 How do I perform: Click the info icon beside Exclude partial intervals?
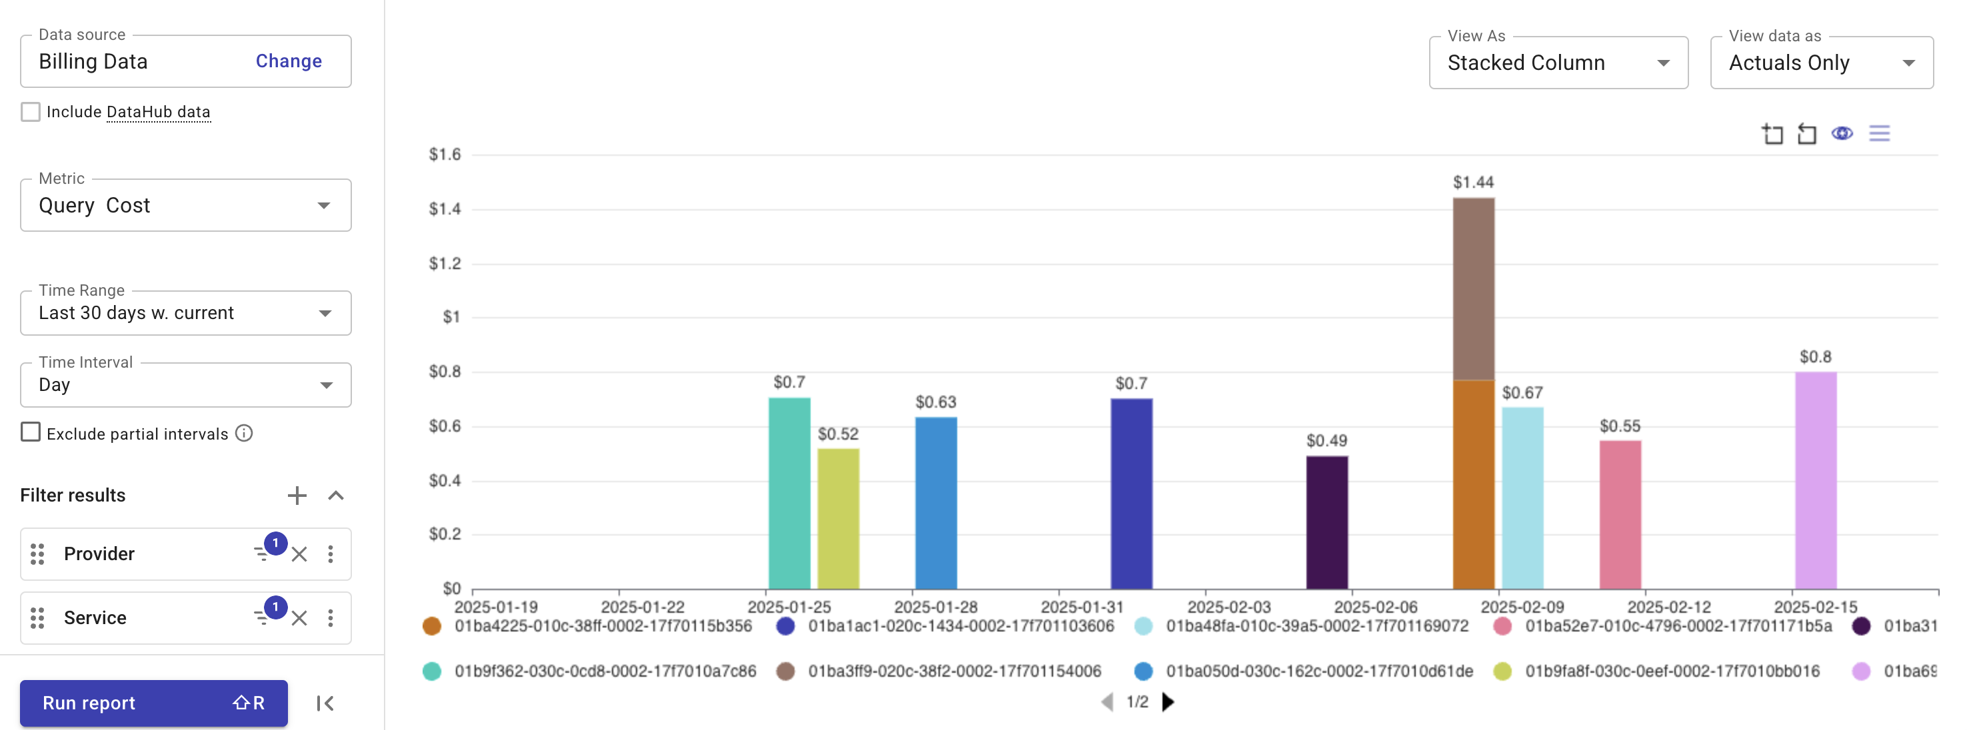243,433
